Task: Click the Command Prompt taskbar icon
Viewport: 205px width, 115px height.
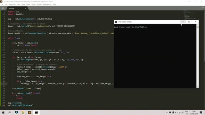Action: pyautogui.click(x=36, y=112)
